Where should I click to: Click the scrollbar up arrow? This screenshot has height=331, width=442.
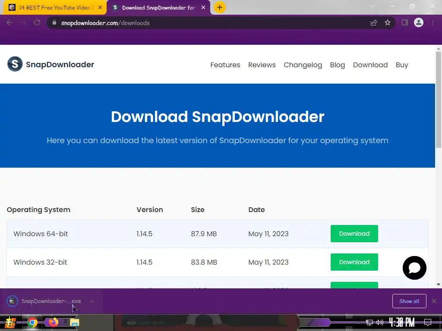point(439,49)
